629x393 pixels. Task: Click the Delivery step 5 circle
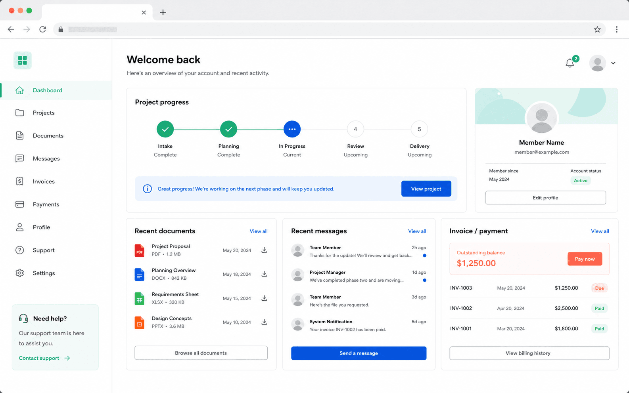419,129
